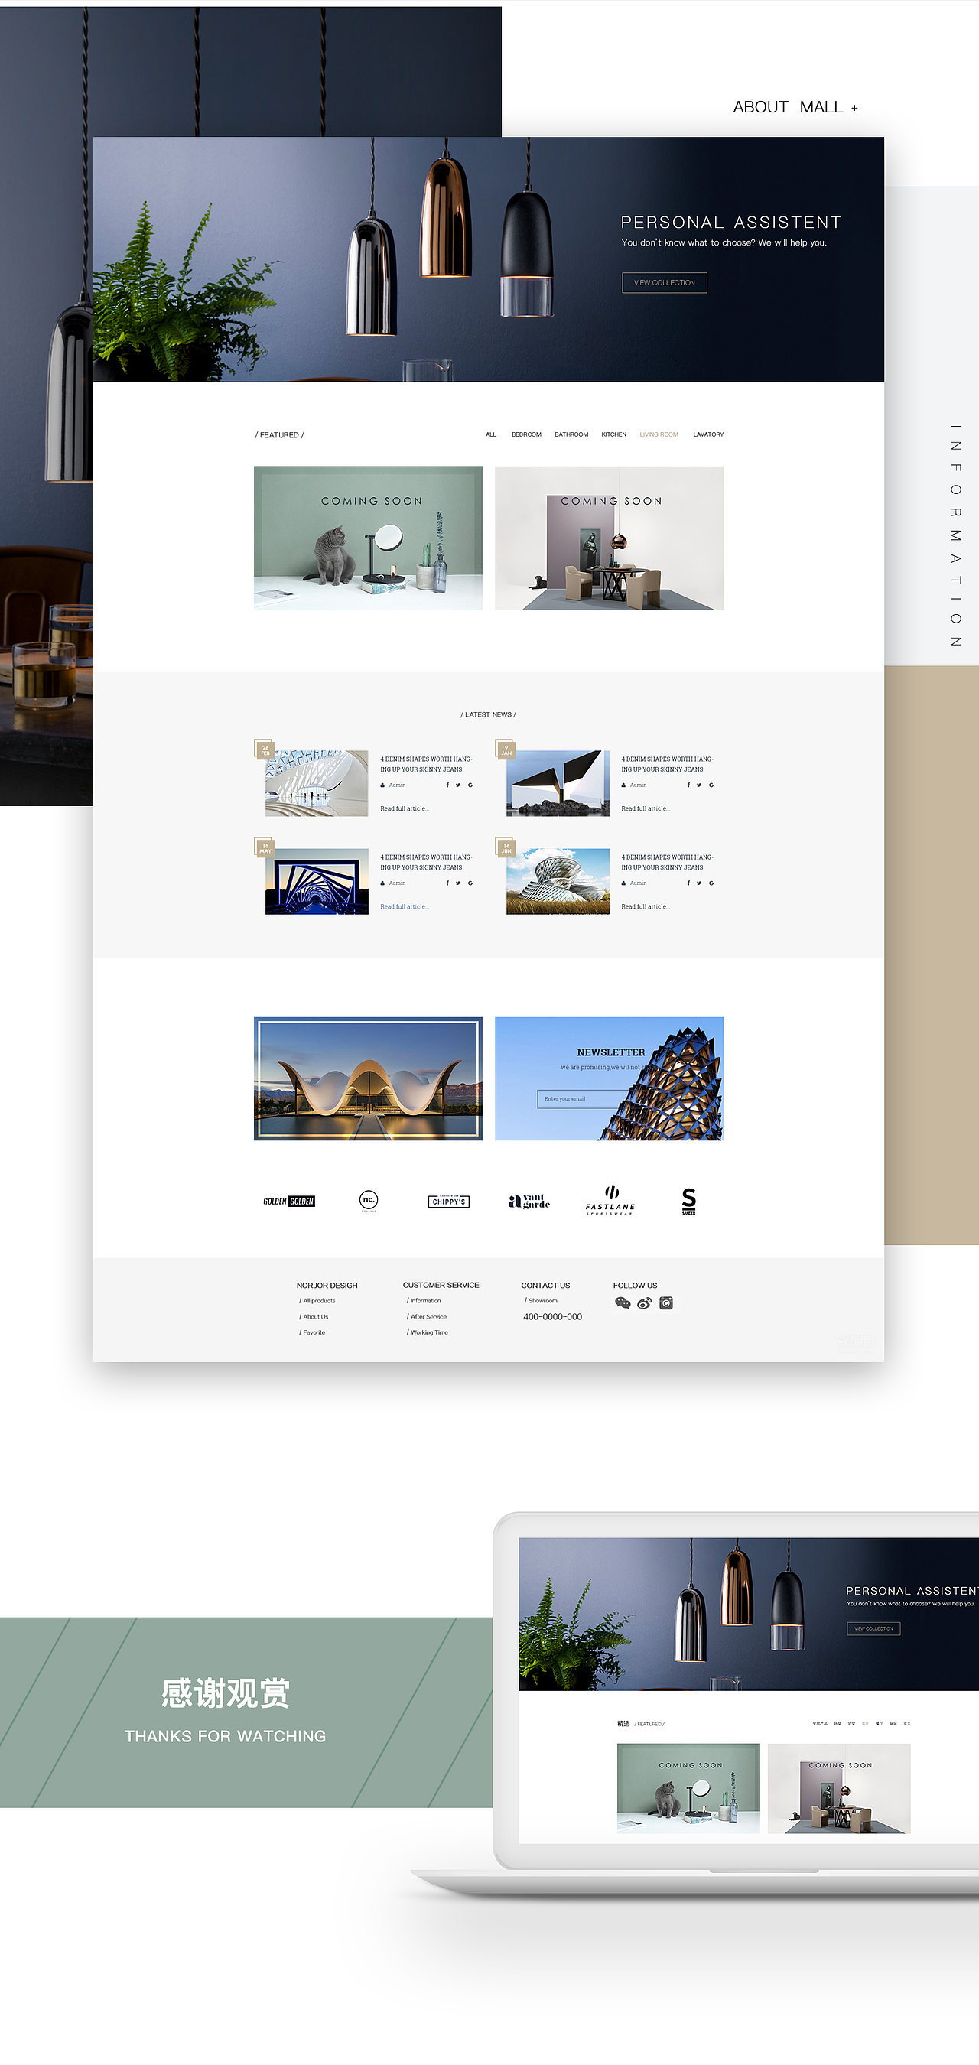Share the 16 JUN article on Google

click(x=711, y=883)
